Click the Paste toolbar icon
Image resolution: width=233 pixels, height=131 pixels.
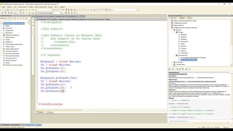17,10
